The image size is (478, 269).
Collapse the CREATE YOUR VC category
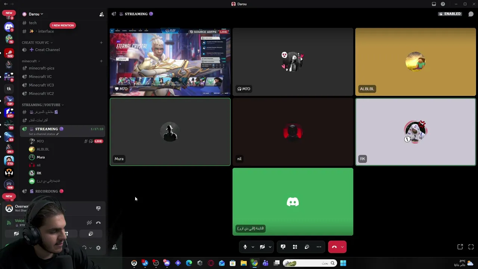click(37, 43)
